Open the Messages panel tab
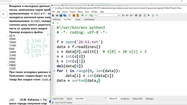 click(x=149, y=99)
